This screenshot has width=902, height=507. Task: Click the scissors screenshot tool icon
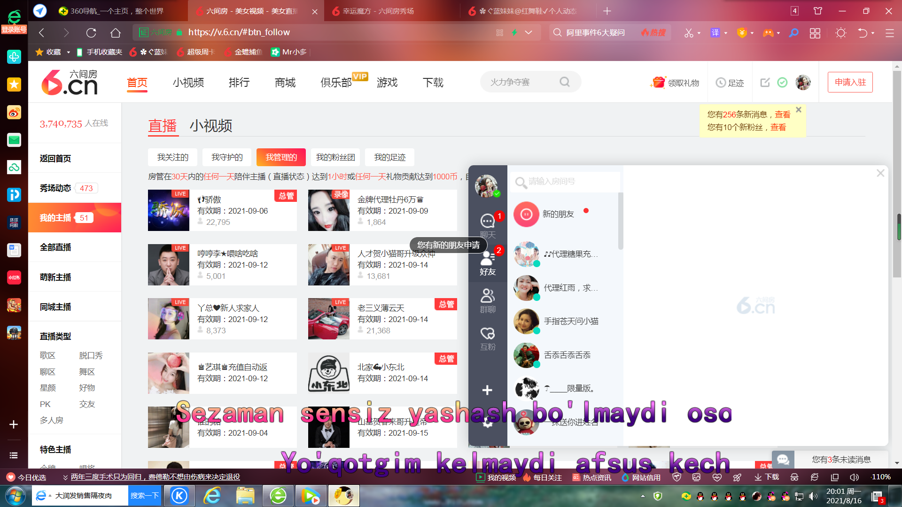689,32
